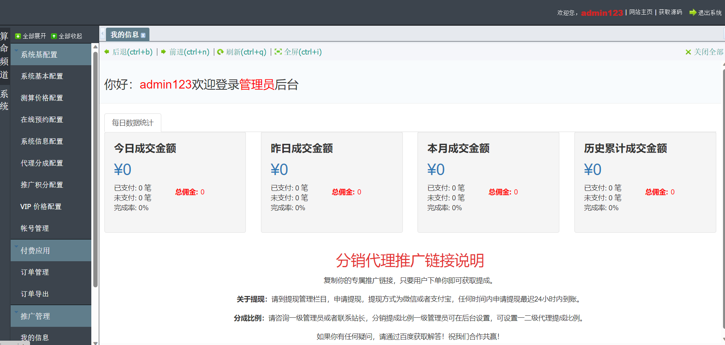Click 退出系统 to log out

(710, 13)
